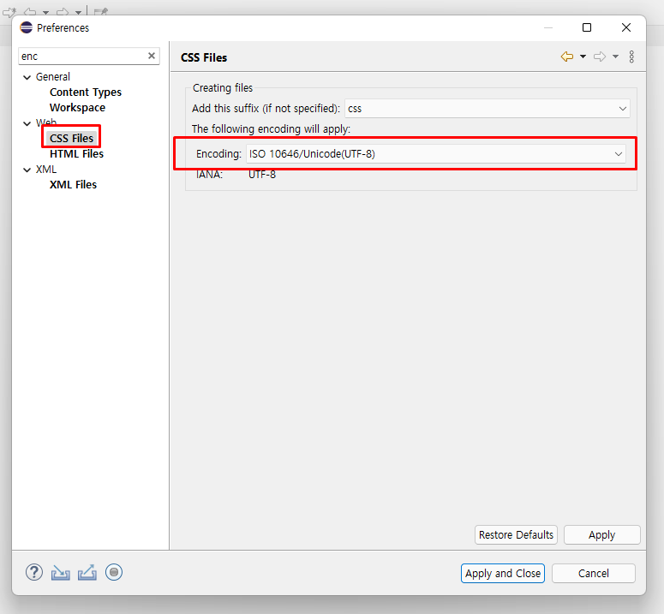Collapse the Web tree node
The width and height of the screenshot is (664, 614).
27,123
